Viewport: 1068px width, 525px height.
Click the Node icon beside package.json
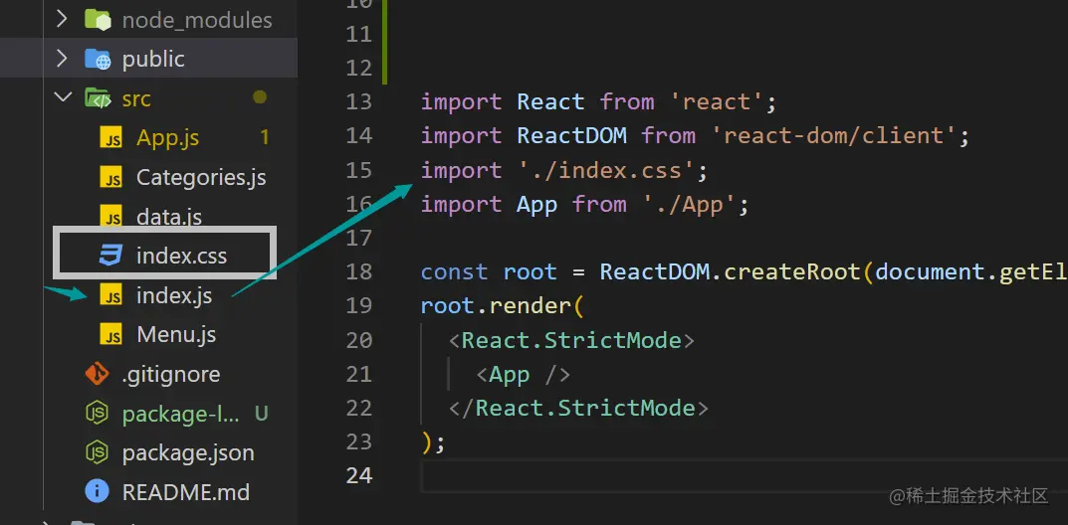[97, 452]
